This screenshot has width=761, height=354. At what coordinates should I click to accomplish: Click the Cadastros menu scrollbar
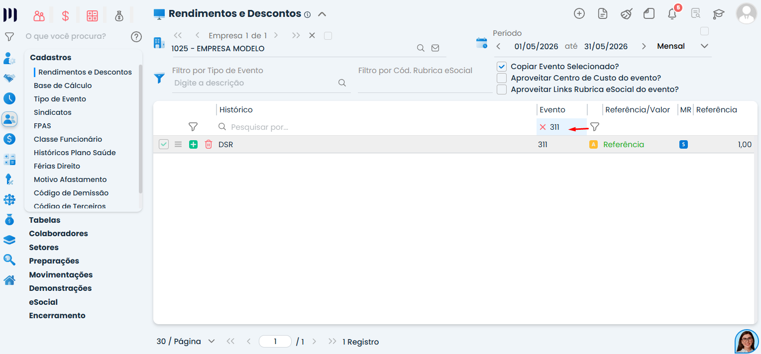click(x=140, y=129)
